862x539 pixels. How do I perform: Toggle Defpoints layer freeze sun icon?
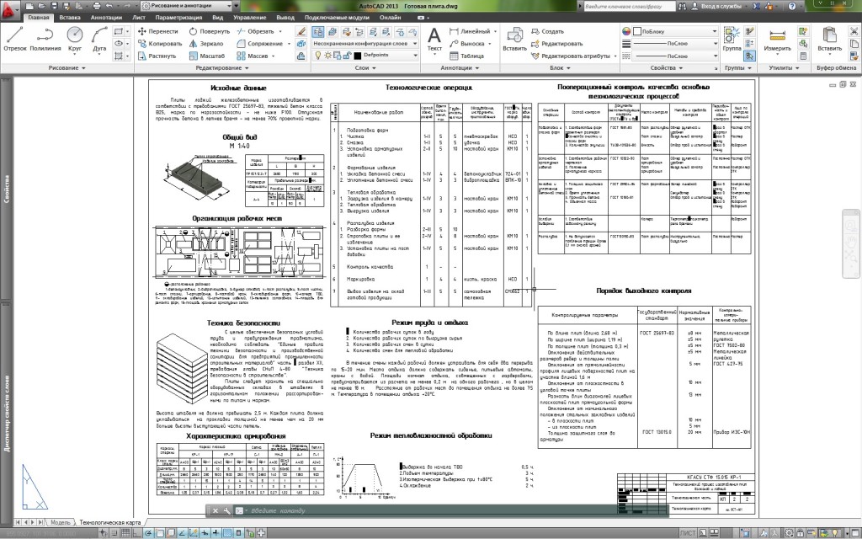pyautogui.click(x=328, y=55)
